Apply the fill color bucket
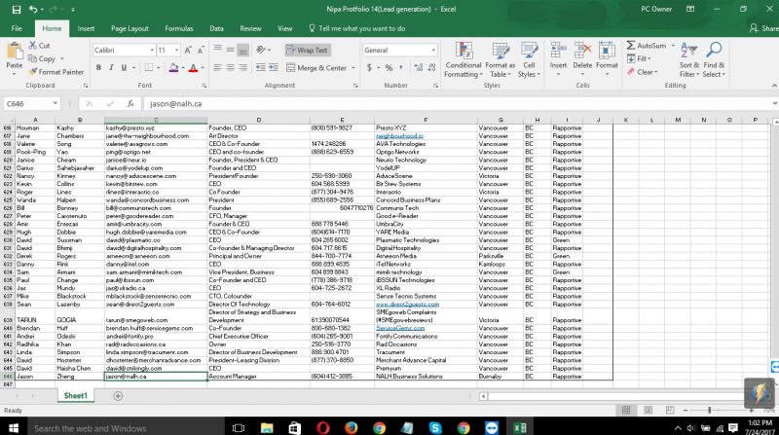The height and width of the screenshot is (435, 779). 173,67
